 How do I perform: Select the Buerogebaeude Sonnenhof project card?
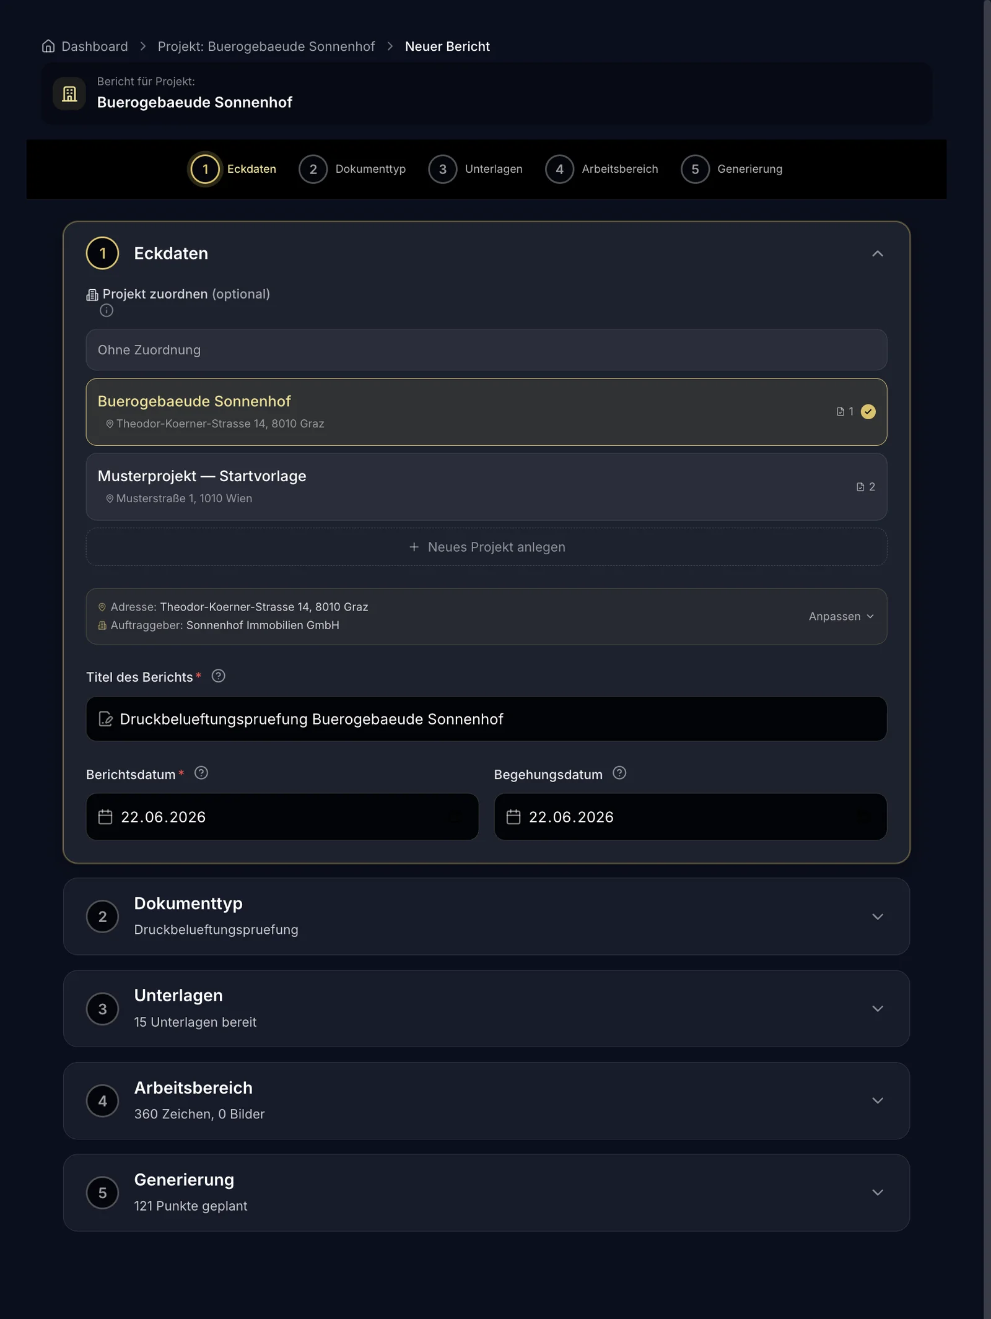(486, 412)
